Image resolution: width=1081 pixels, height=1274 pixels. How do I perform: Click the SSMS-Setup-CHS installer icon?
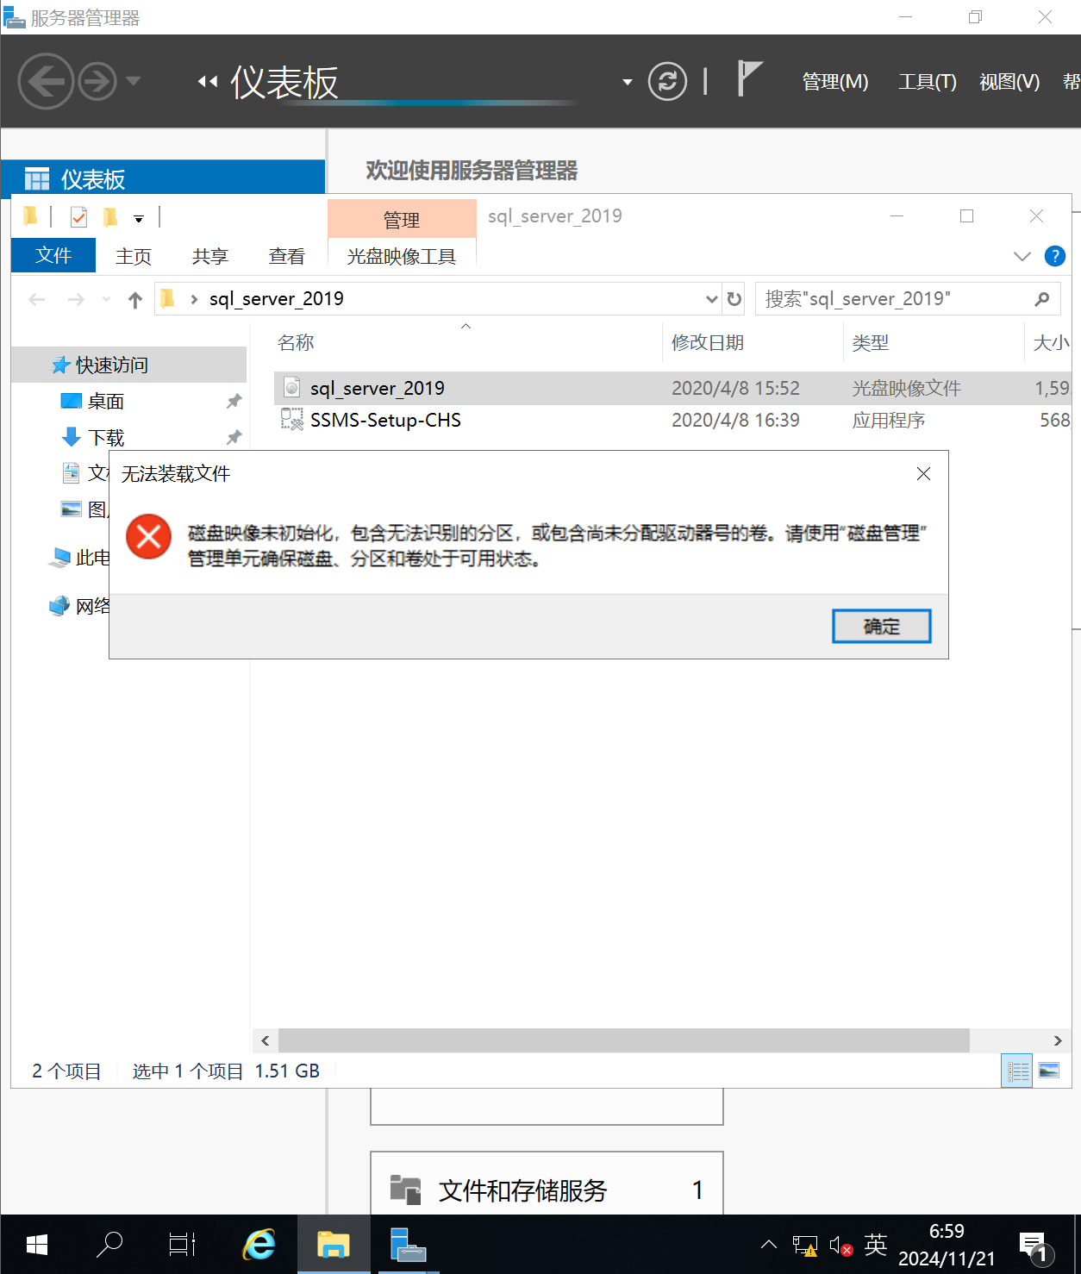point(292,420)
